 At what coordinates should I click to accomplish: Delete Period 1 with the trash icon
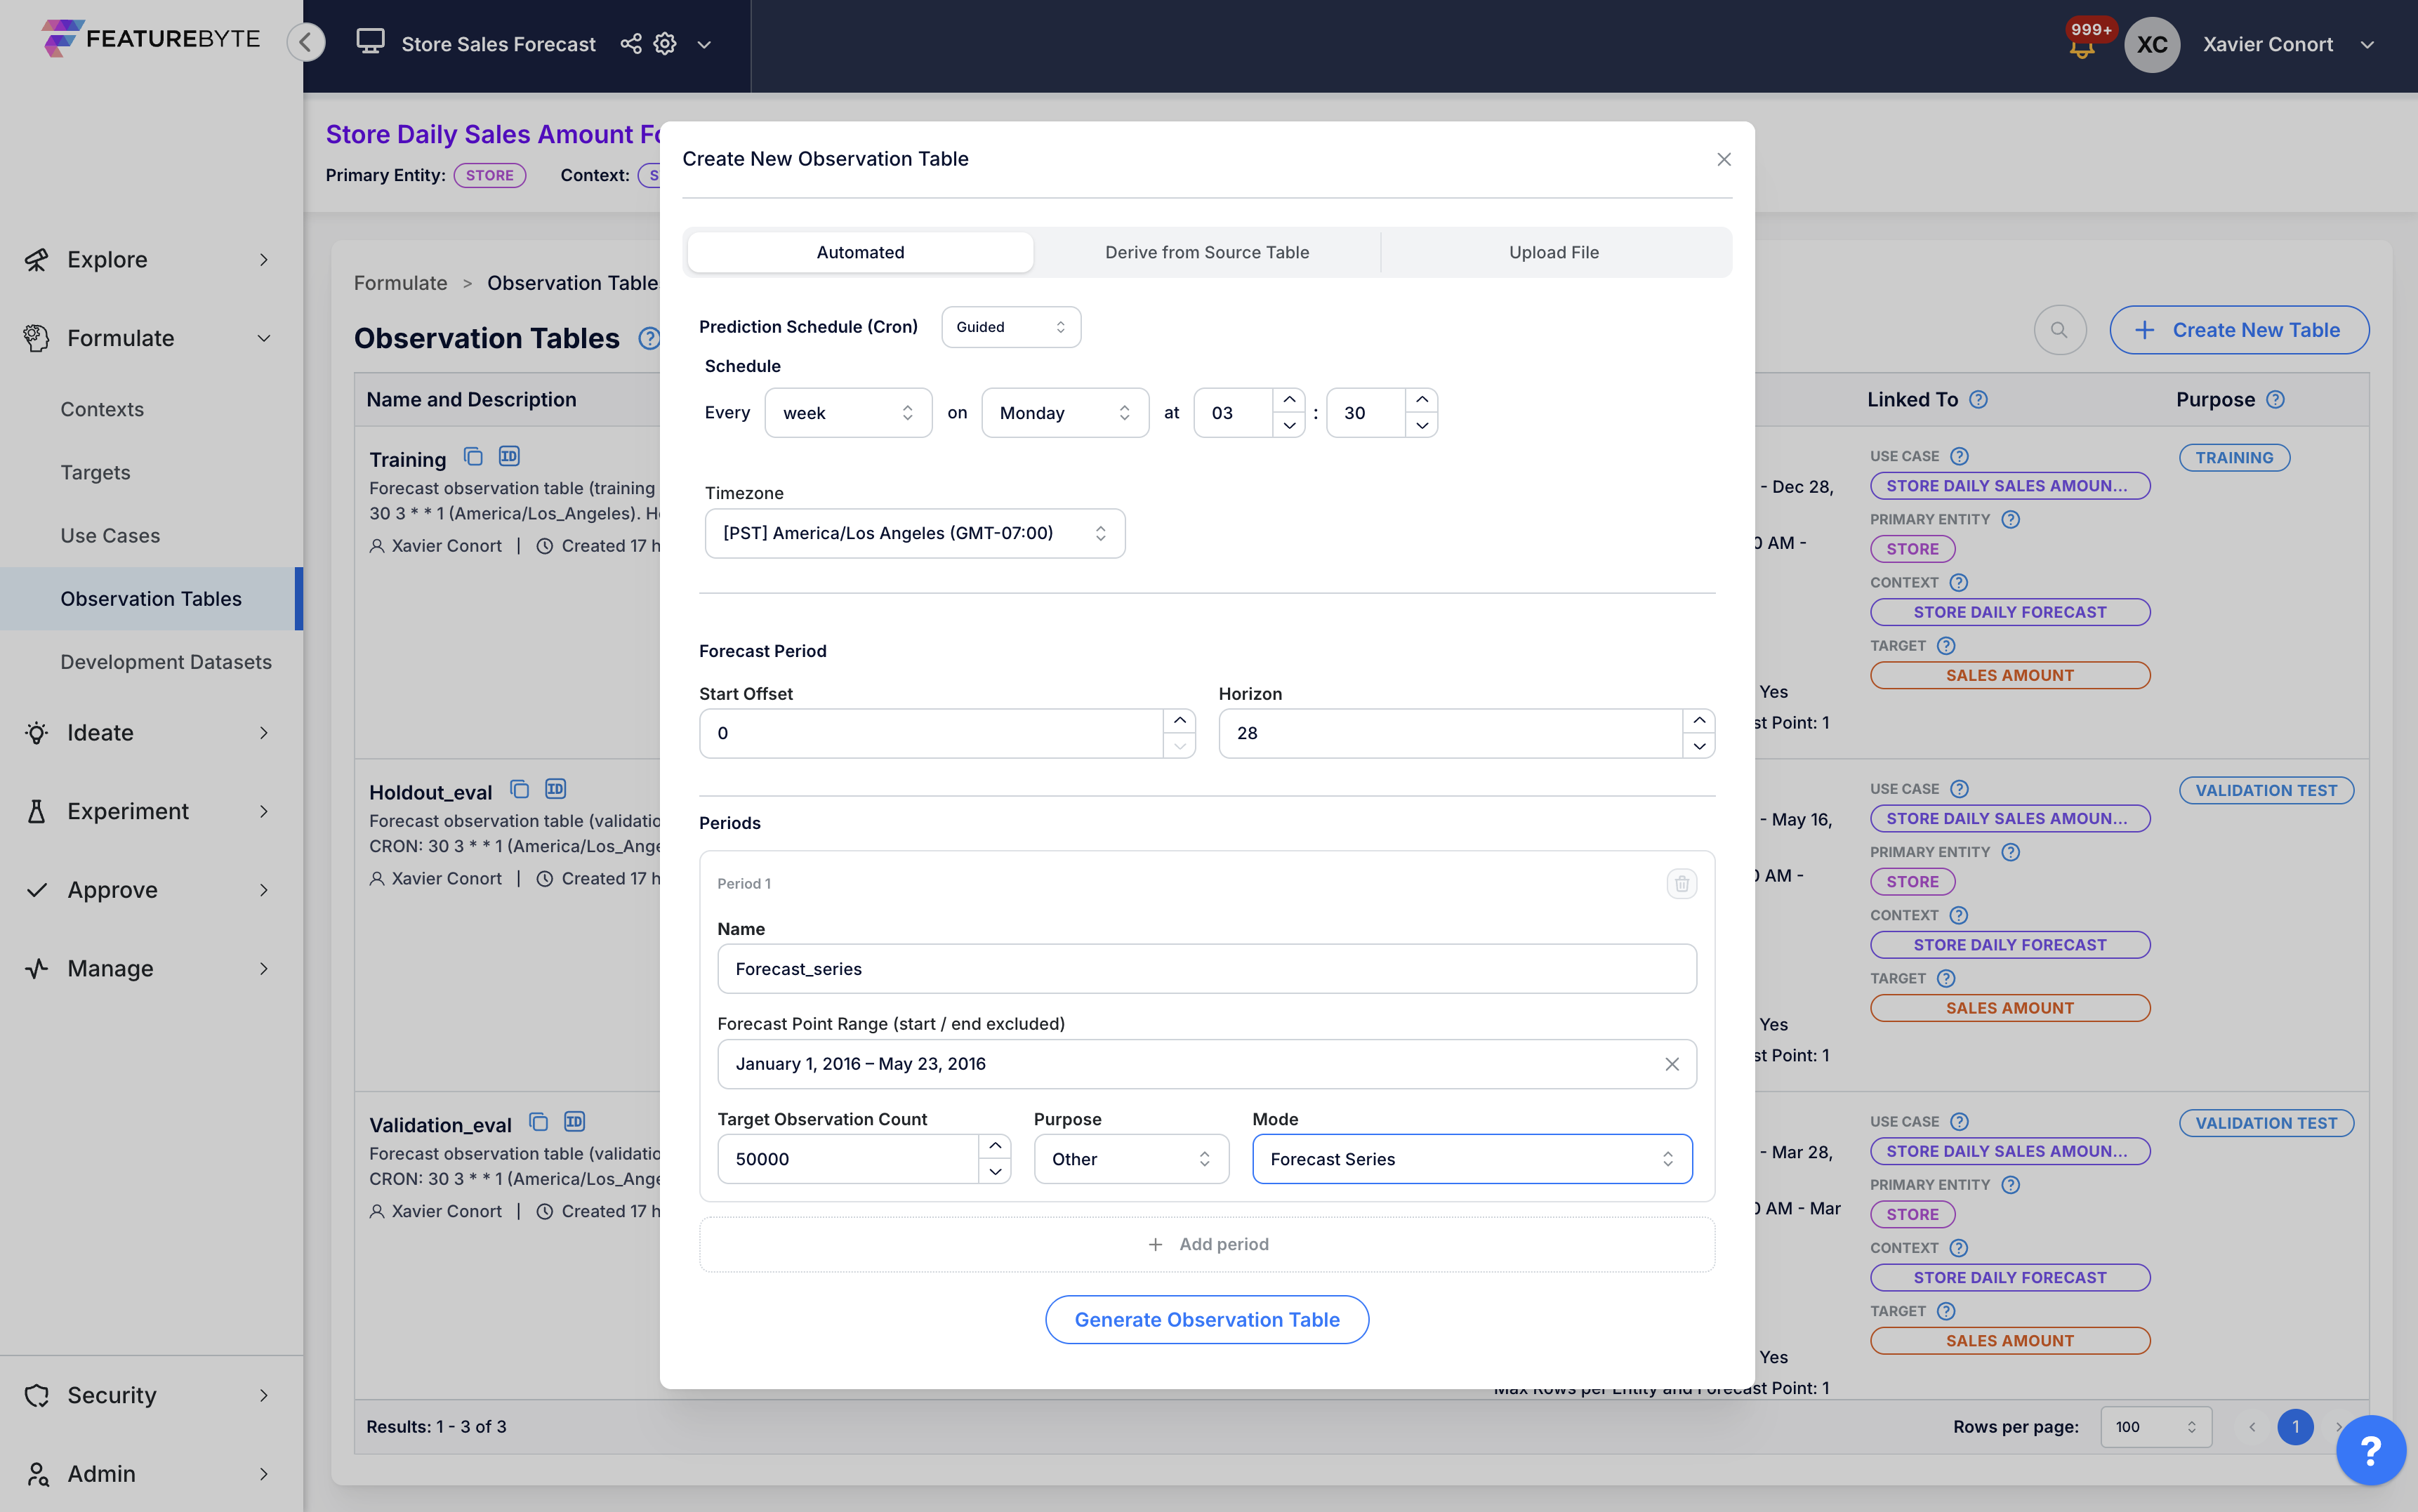coord(1681,883)
